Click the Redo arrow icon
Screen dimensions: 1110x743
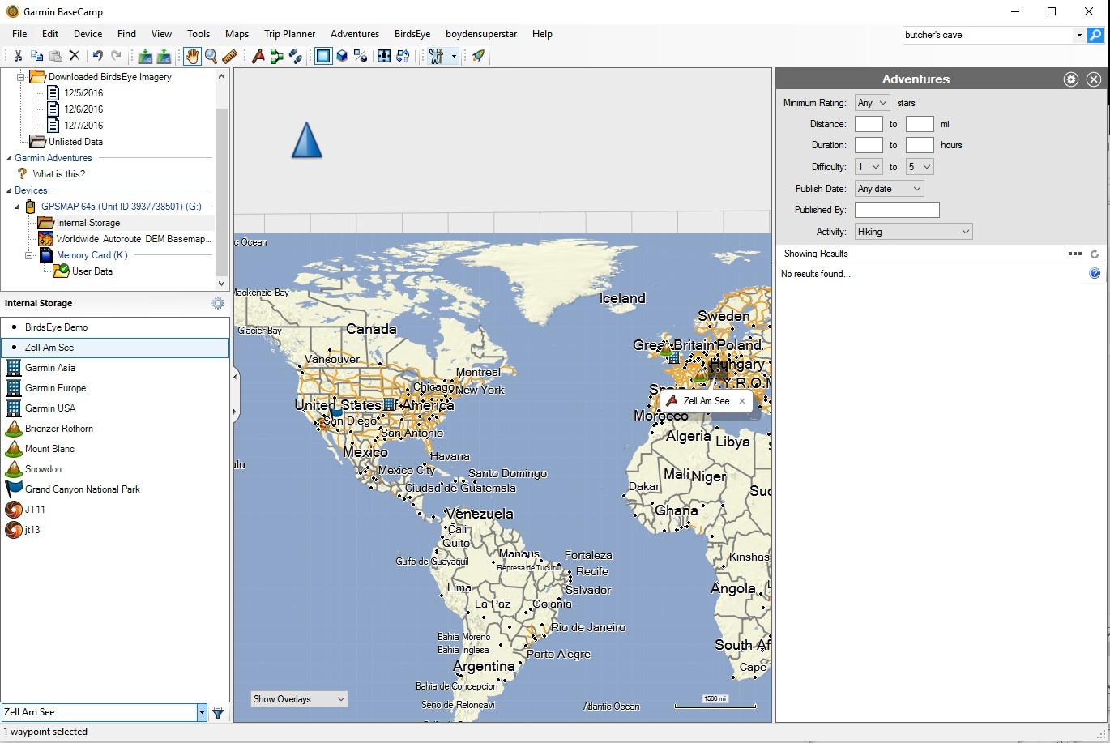click(116, 56)
